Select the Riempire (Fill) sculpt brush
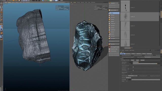Screen dimensions: 162x91 114,32
